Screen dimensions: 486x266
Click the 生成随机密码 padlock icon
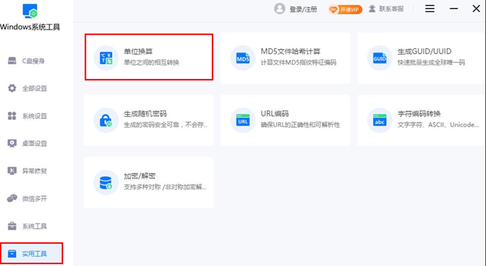[106, 120]
